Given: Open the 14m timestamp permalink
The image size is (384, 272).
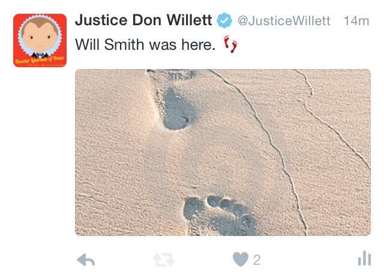Looking at the screenshot, I should (356, 21).
